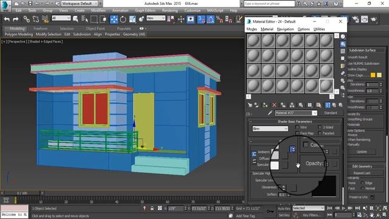This screenshot has width=389, height=219.
Task: Enable the 2-Sided checkbox
Action: tap(320, 127)
